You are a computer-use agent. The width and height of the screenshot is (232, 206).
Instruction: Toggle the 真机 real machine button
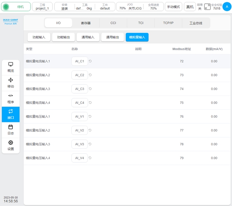(189, 6)
